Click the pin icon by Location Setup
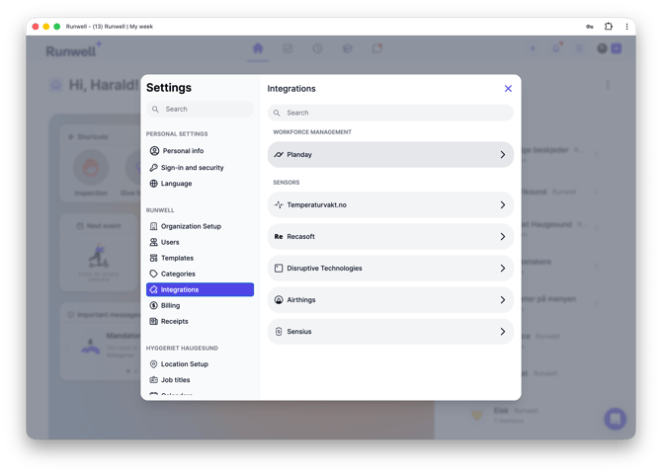 154,363
